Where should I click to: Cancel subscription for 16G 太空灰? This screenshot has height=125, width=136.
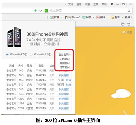(68, 80)
